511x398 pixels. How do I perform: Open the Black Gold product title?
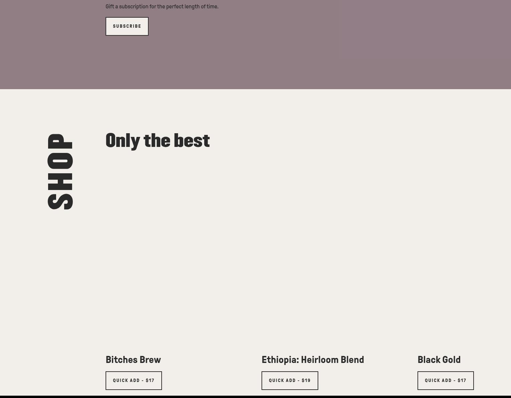439,360
